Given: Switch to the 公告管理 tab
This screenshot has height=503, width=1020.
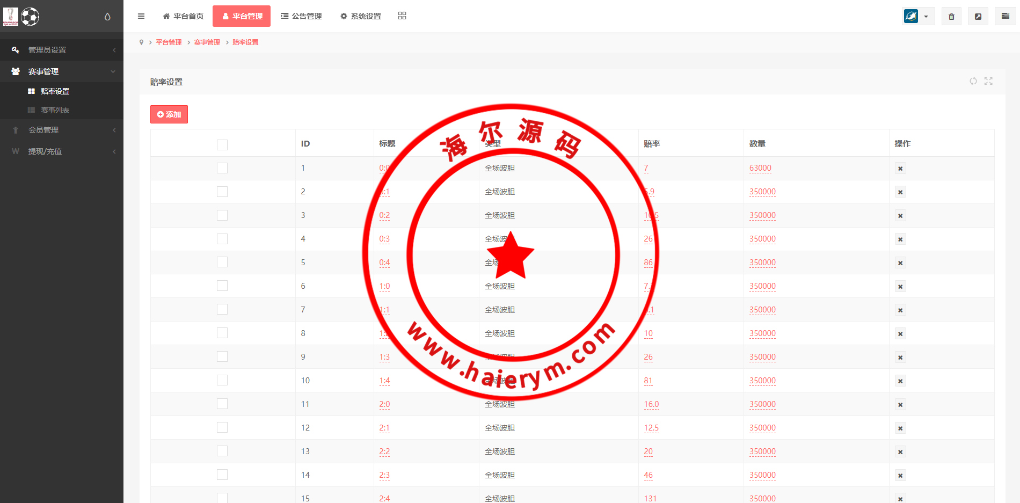Looking at the screenshot, I should pos(301,16).
